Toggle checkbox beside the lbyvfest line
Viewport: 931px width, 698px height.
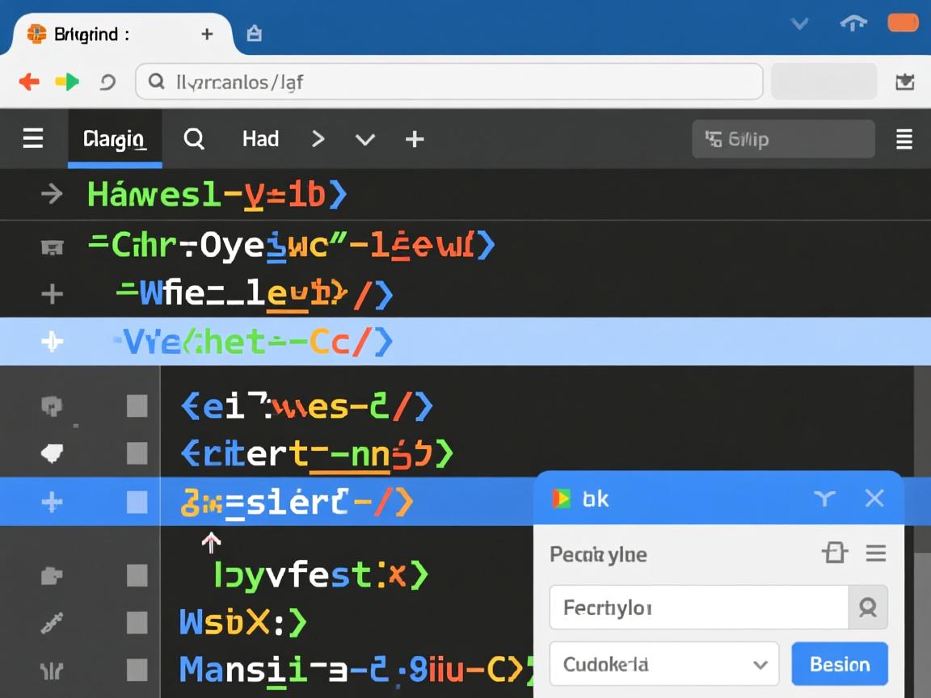click(137, 575)
